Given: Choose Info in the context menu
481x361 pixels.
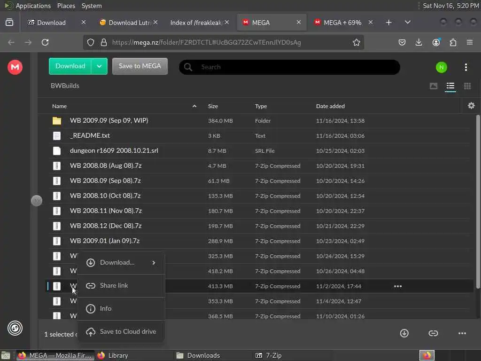Looking at the screenshot, I should [121, 308].
